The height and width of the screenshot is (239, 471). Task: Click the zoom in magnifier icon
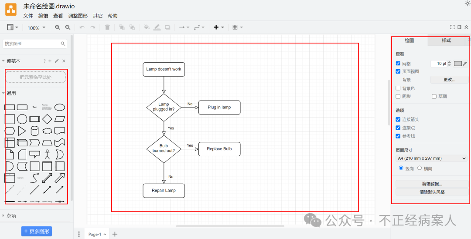(x=58, y=27)
